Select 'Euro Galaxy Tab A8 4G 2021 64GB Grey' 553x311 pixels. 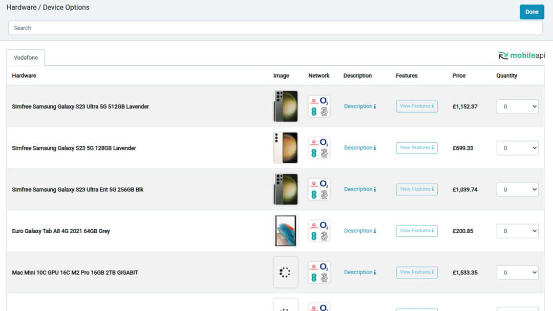[61, 231]
